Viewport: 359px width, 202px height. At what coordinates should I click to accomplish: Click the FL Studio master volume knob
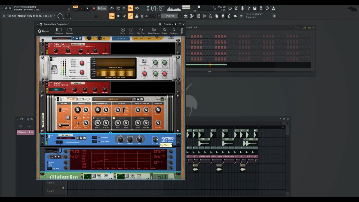[60, 16]
